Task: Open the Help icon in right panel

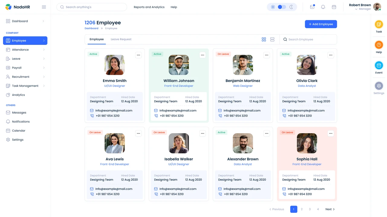Action: point(379,45)
